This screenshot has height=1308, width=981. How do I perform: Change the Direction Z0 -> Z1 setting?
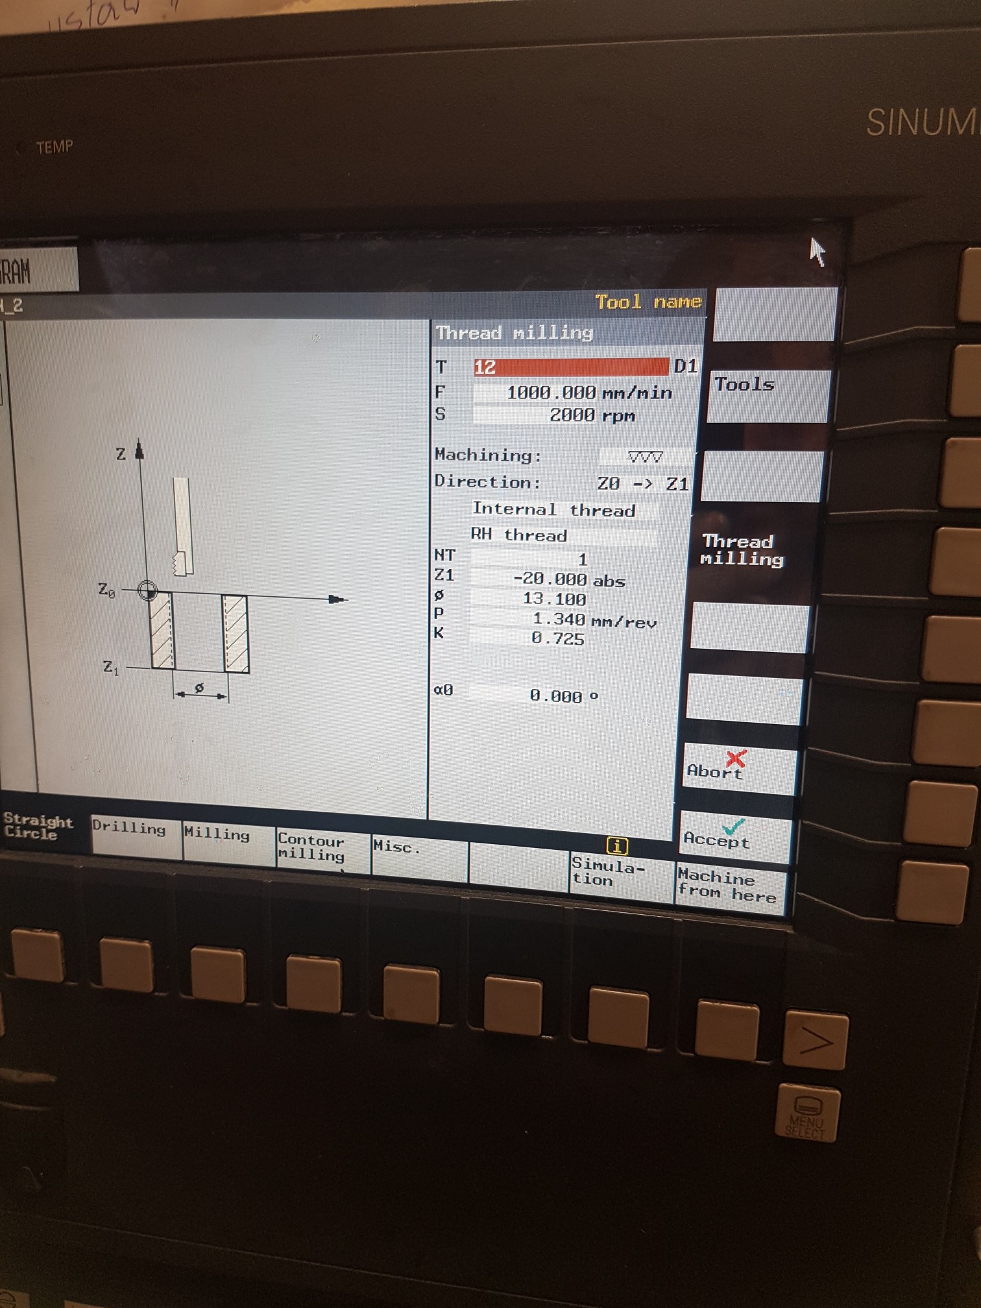click(x=642, y=484)
